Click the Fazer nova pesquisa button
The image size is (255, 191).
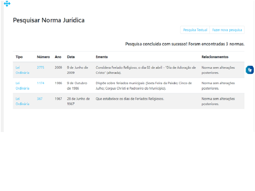[x=227, y=30]
